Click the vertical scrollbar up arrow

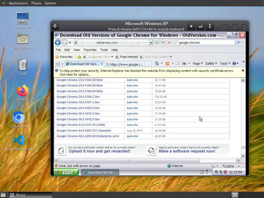tap(243, 80)
